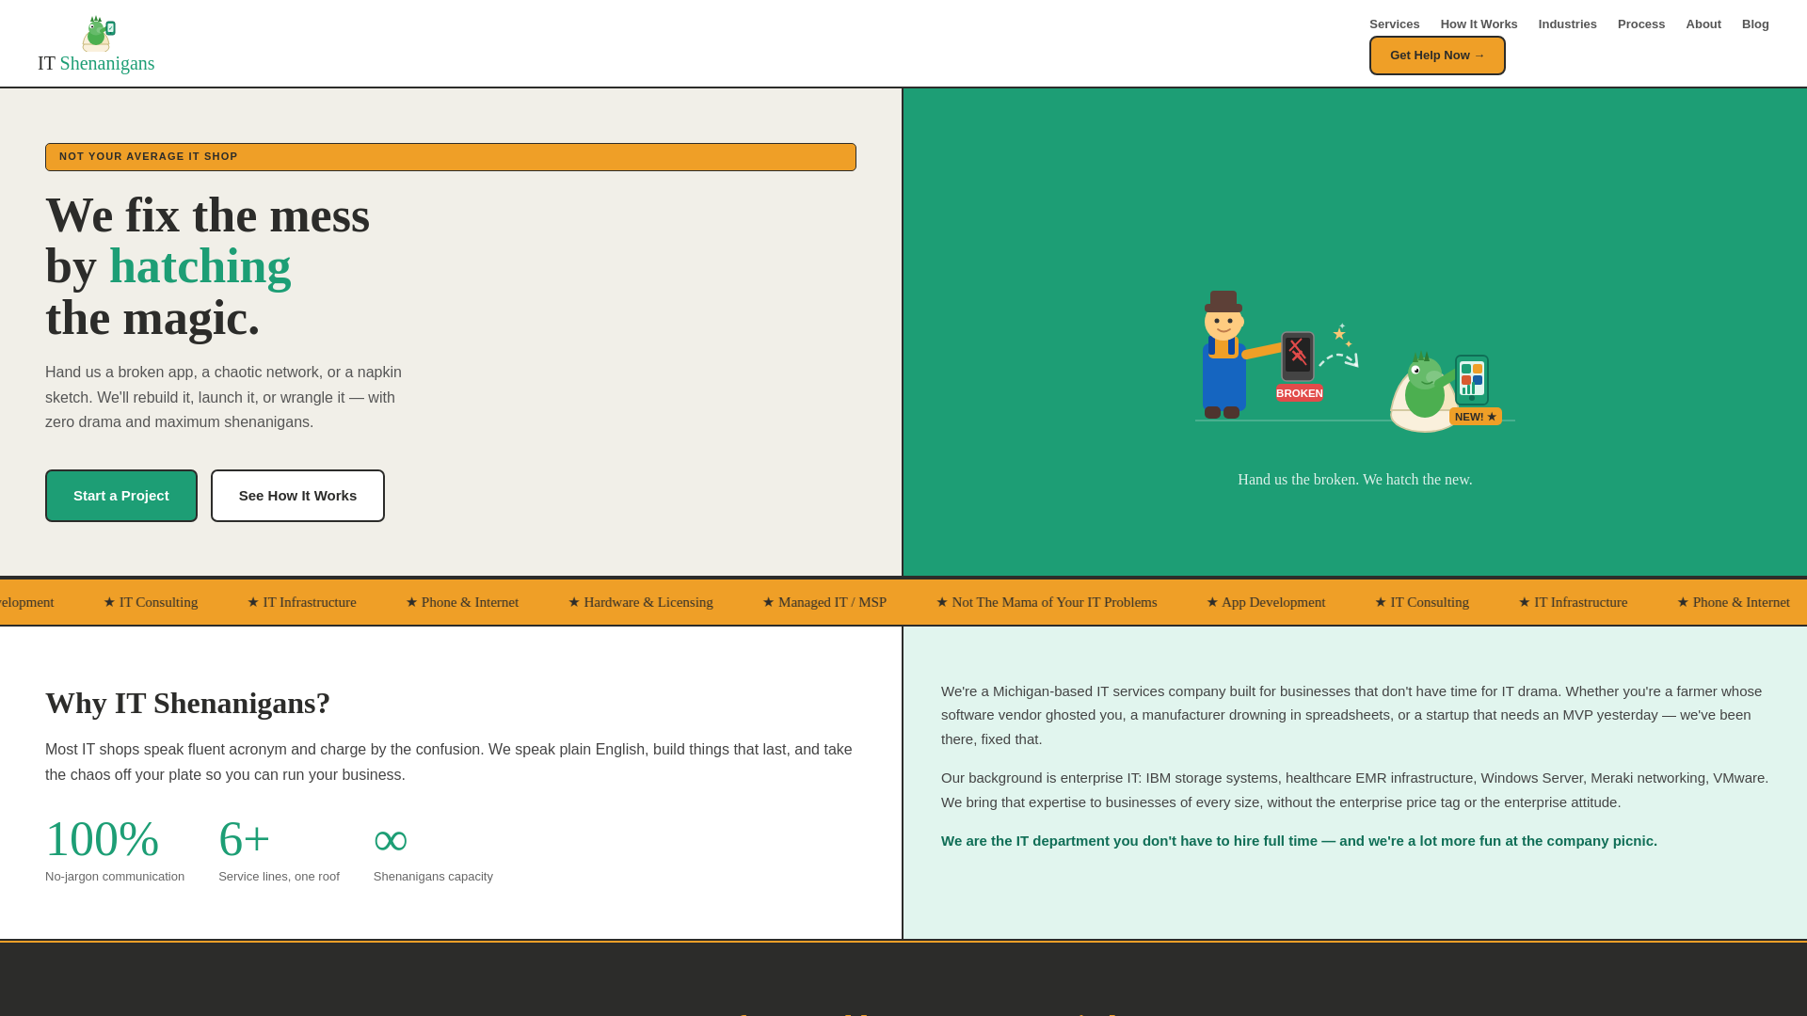This screenshot has height=1016, width=1807.
Task: Click 'Shenanigans capacity' label
Action: click(x=433, y=877)
